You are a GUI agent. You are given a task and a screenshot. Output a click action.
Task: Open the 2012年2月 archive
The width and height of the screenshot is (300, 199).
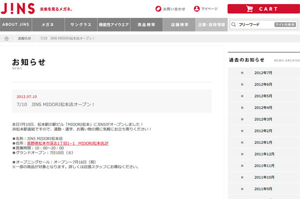point(264,131)
